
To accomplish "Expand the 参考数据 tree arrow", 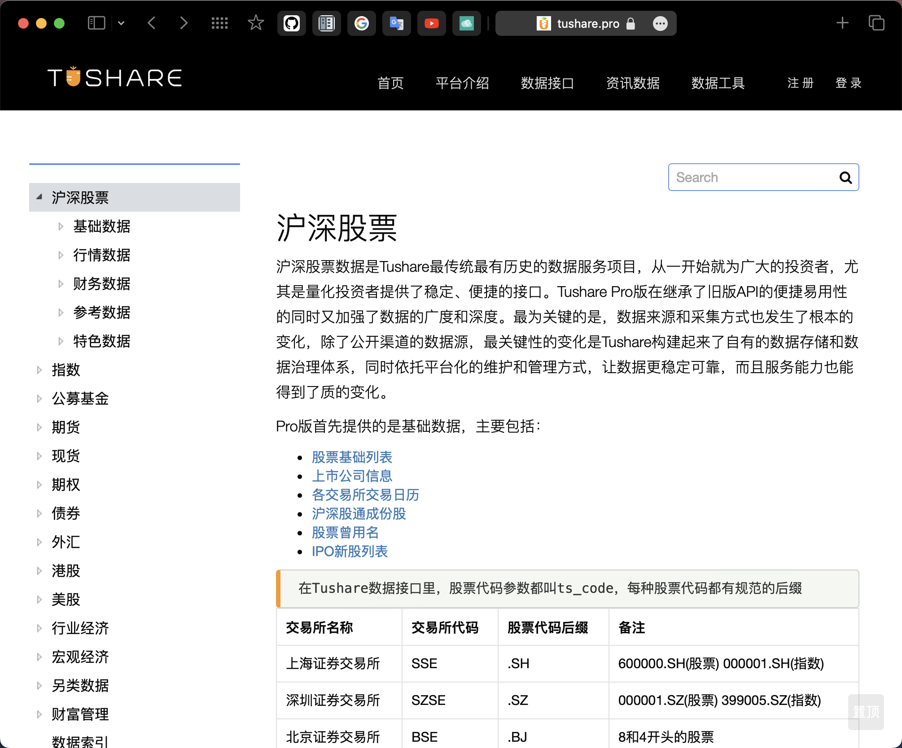I will pyautogui.click(x=61, y=313).
